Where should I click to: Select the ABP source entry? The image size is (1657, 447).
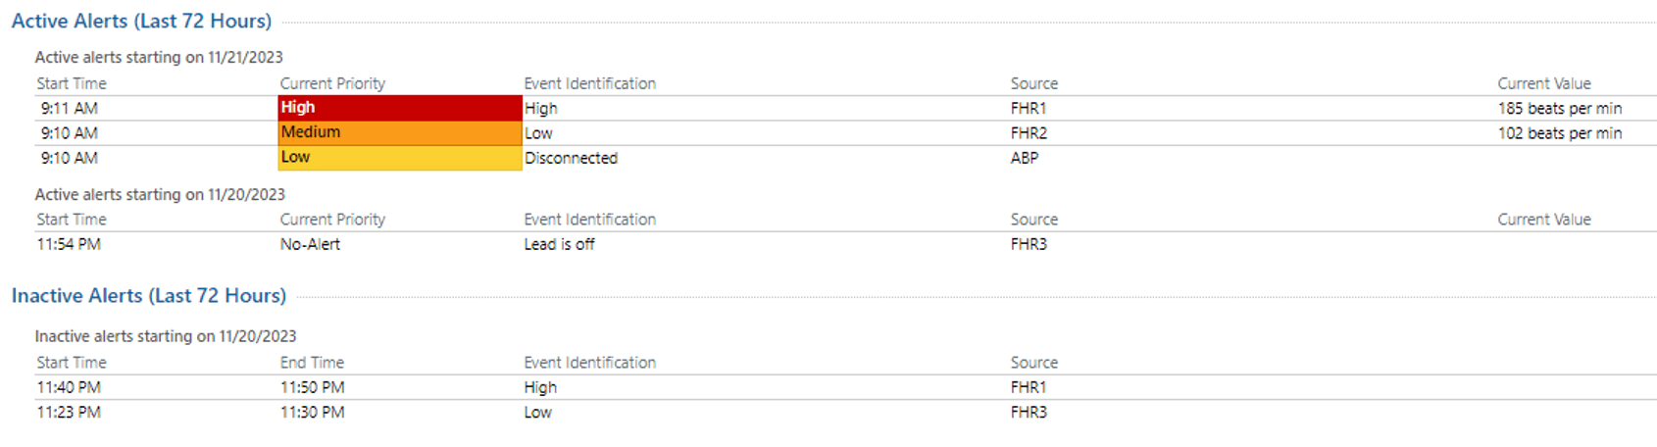click(1024, 158)
